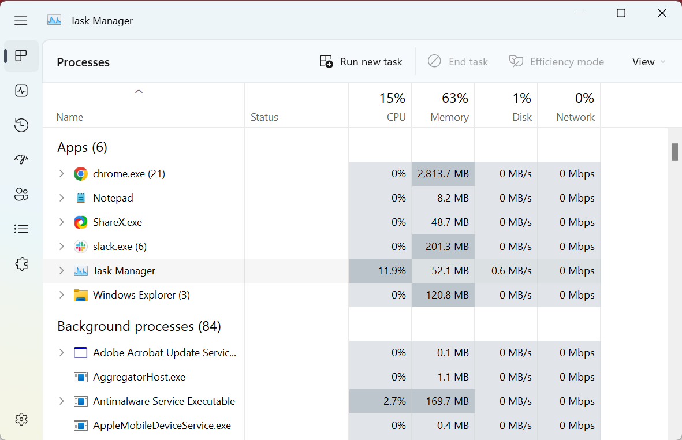Viewport: 682px width, 440px height.
Task: Click the Notepad app icon
Action: 80,198
